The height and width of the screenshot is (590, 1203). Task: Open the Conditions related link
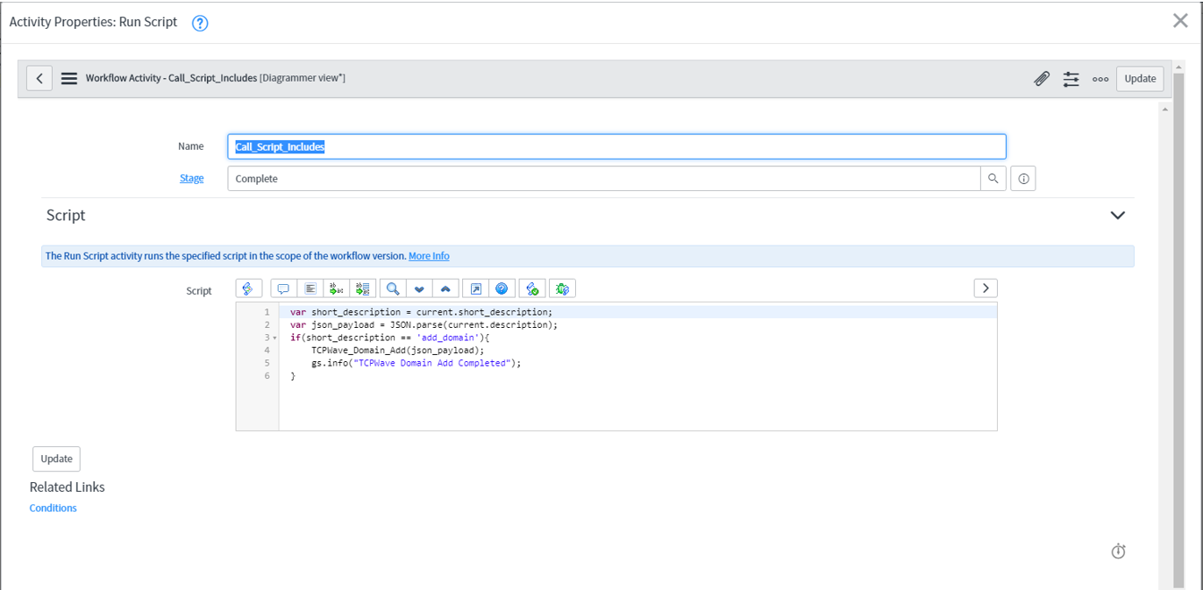[x=53, y=508]
